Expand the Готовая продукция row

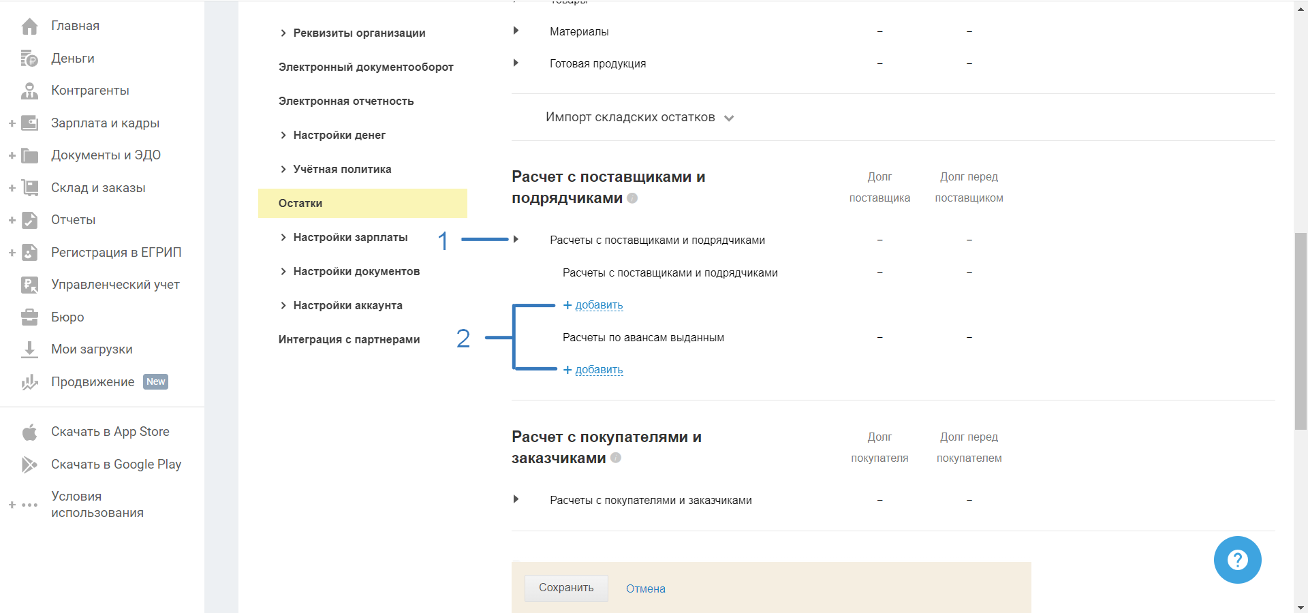tap(516, 63)
